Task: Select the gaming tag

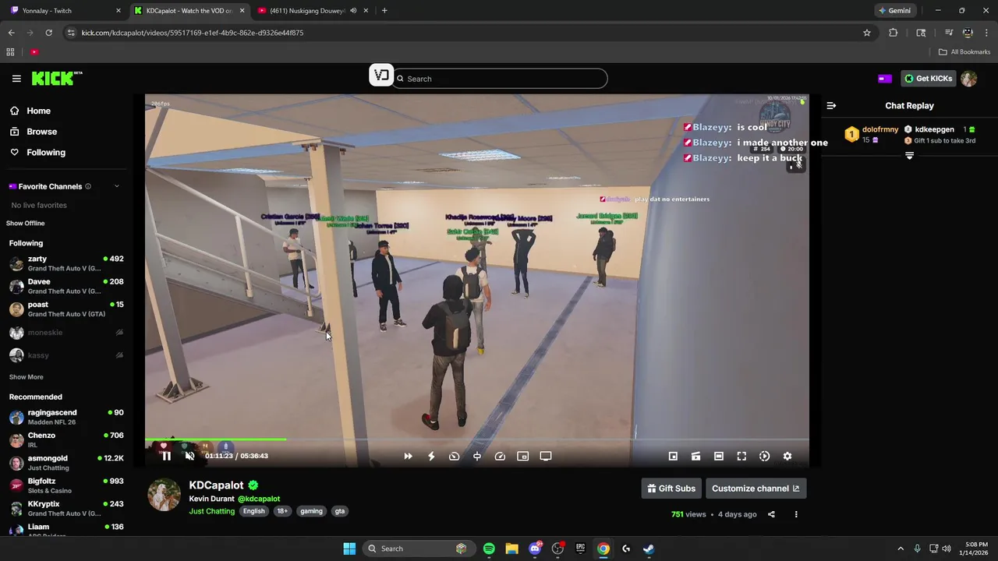Action: (311, 511)
